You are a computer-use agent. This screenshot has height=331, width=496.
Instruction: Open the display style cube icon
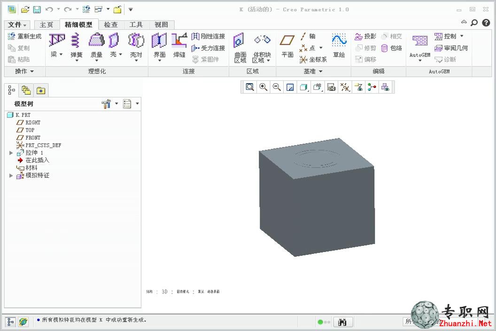click(304, 87)
